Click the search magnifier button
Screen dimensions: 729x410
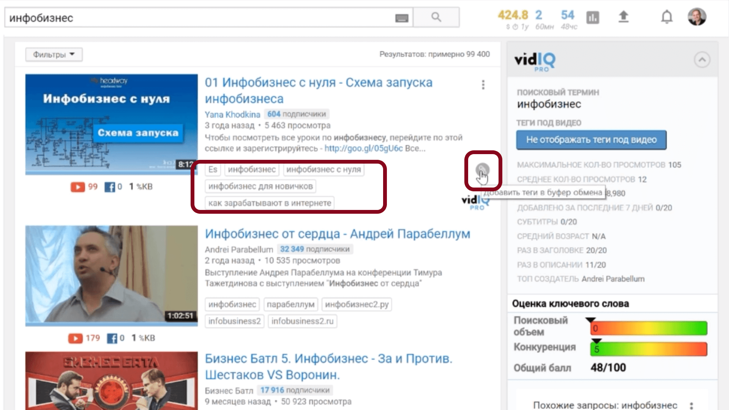[436, 17]
